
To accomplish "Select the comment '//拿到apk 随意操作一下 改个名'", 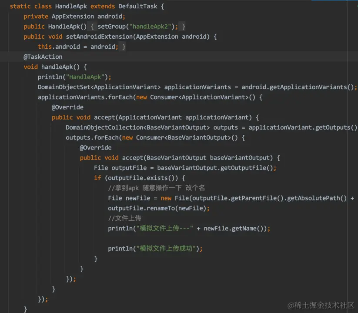I will (x=157, y=188).
